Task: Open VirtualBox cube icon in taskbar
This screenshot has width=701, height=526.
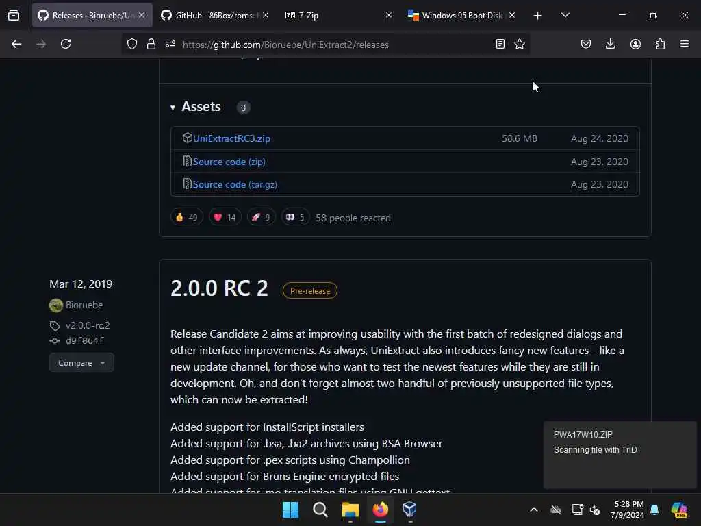Action: [409, 510]
